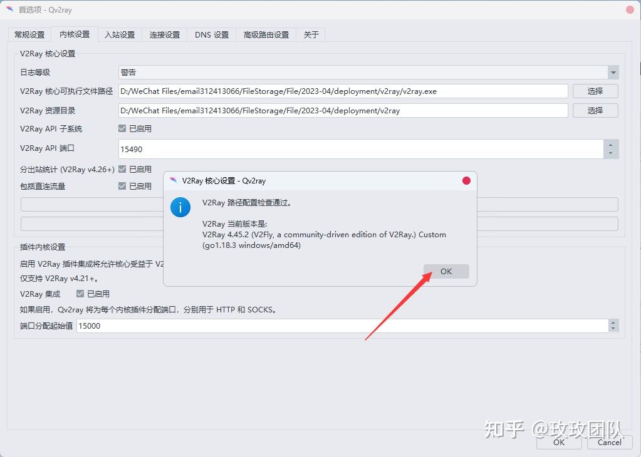Image resolution: width=641 pixels, height=457 pixels.
Task: Click the blue info icon in the dialog
Action: [x=180, y=207]
